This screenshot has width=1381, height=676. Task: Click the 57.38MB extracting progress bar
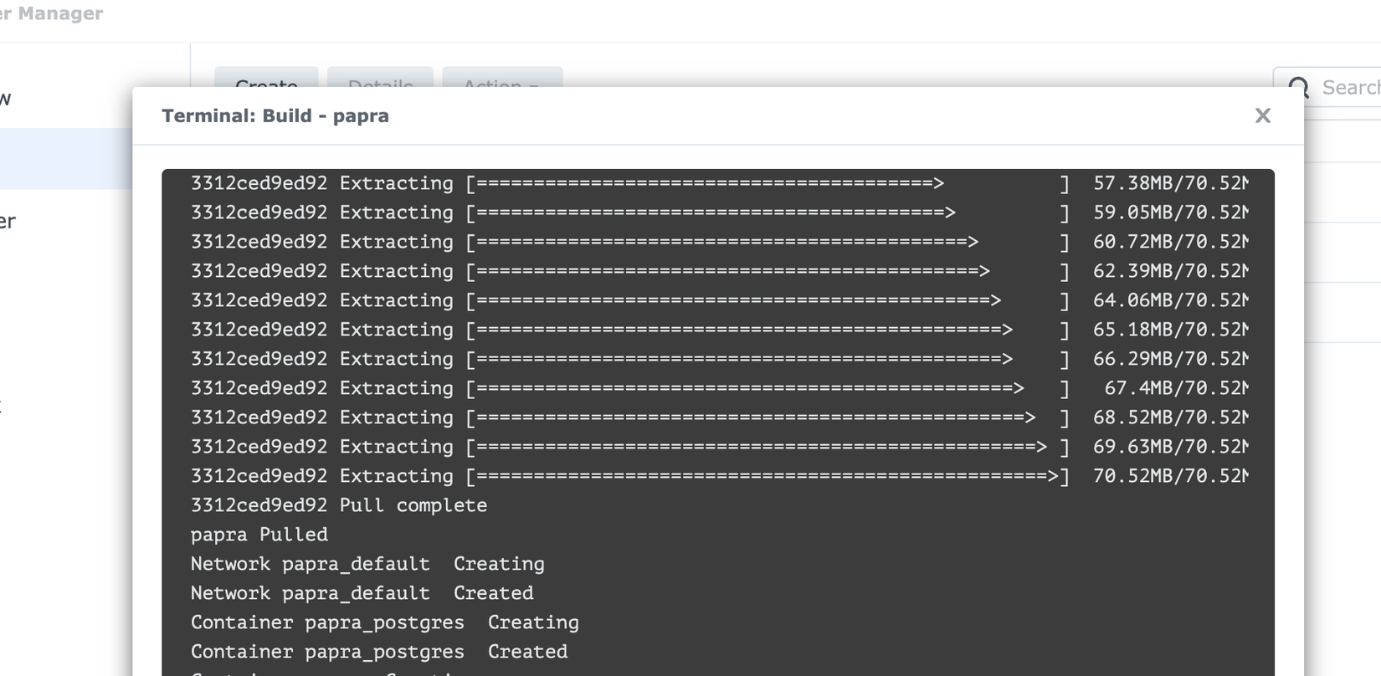pos(767,183)
